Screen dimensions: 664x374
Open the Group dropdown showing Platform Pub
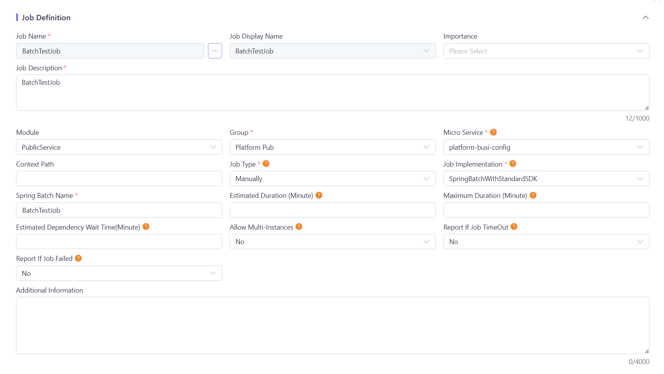(x=332, y=147)
